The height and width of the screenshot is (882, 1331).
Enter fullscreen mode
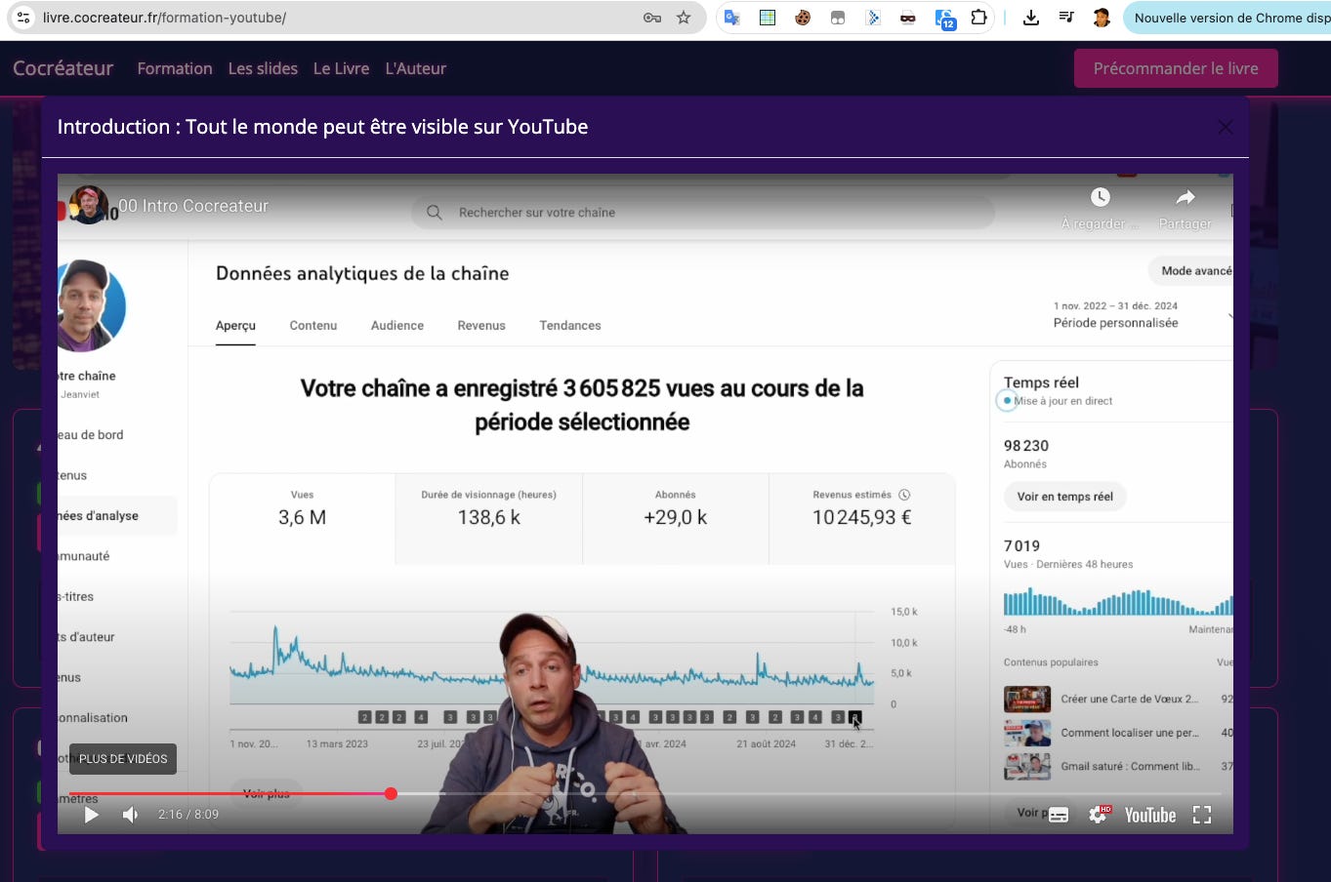click(1202, 815)
